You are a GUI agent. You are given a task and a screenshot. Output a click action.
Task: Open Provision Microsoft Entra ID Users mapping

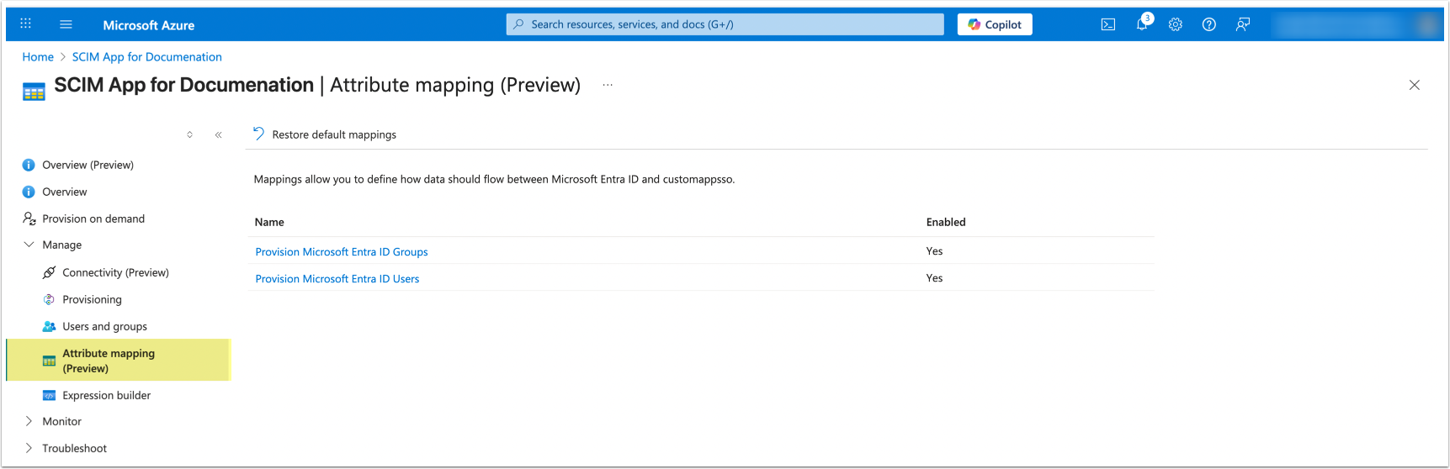pos(337,278)
